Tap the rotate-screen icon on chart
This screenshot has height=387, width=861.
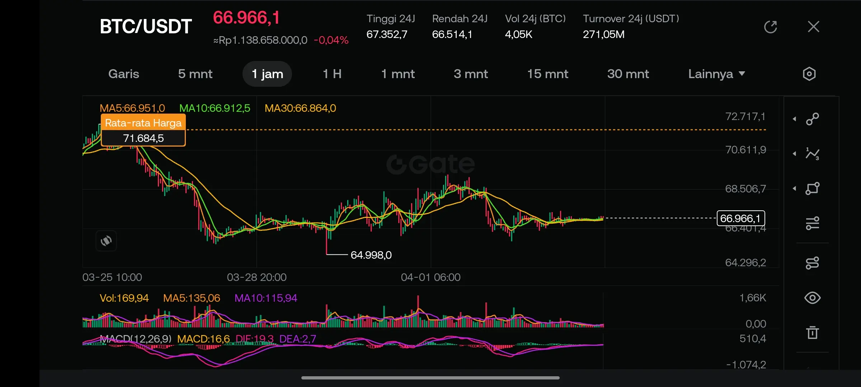[106, 241]
